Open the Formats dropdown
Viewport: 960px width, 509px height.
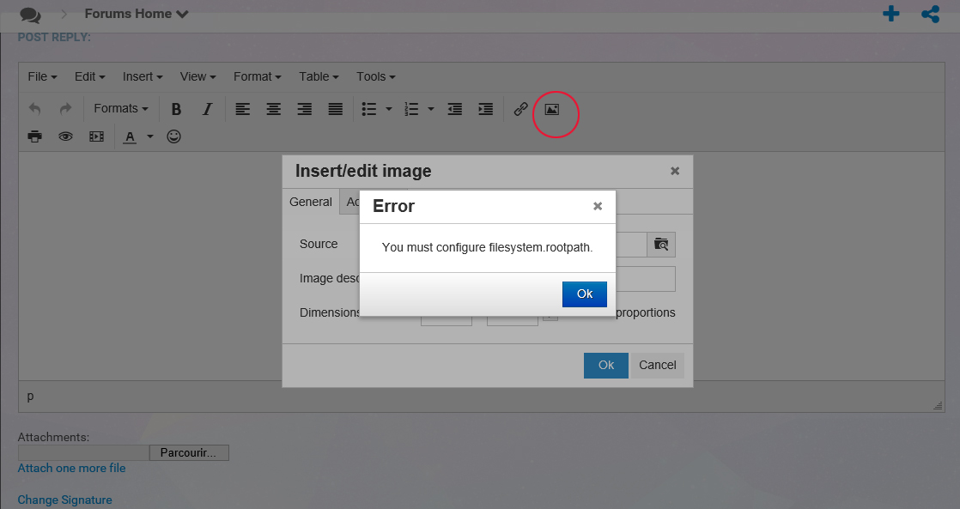pos(120,109)
